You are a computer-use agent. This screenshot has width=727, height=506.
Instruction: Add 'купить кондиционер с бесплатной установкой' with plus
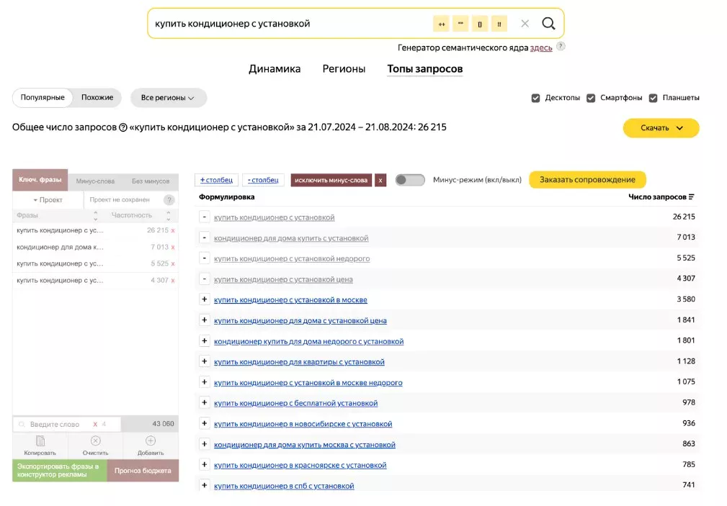[205, 402]
